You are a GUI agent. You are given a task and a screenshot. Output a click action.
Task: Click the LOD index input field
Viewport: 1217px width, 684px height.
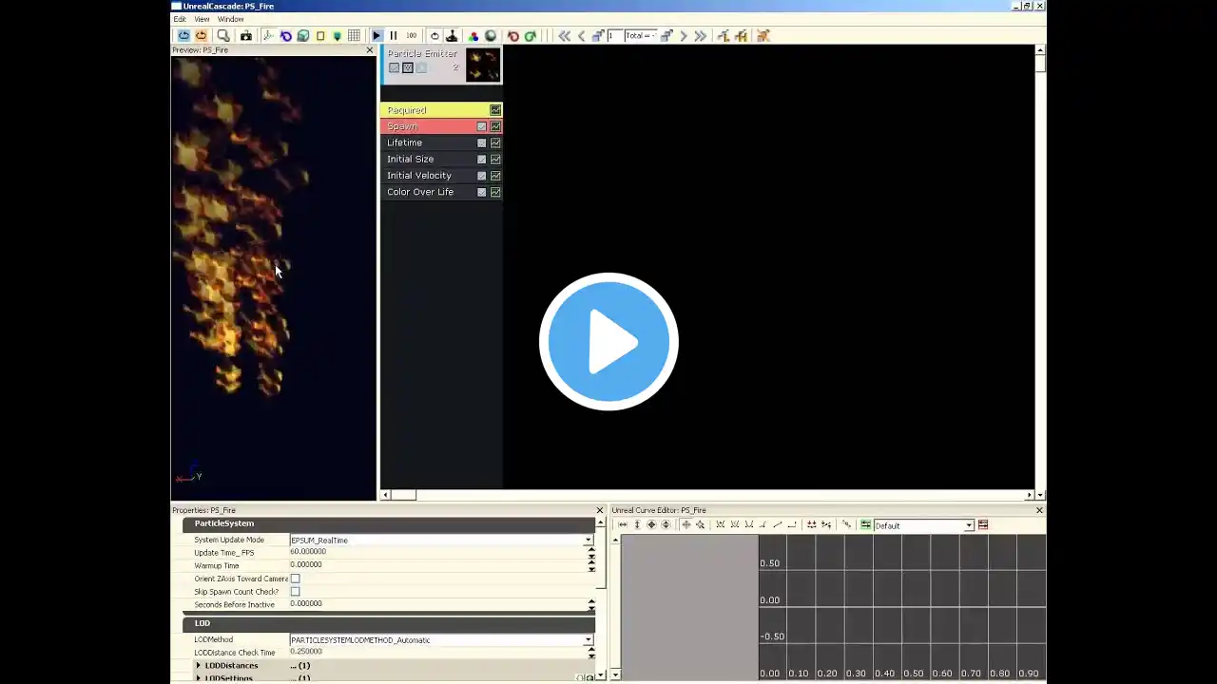(x=615, y=36)
